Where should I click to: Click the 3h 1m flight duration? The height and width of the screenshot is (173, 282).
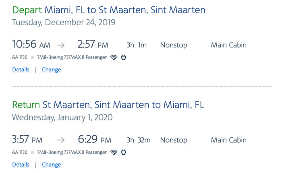tap(137, 45)
